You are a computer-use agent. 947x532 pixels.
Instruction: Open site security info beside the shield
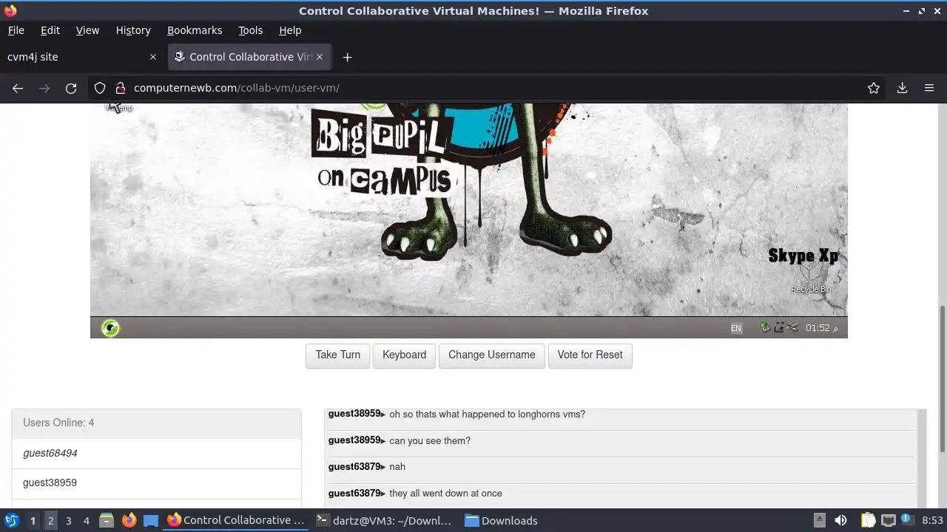click(119, 88)
